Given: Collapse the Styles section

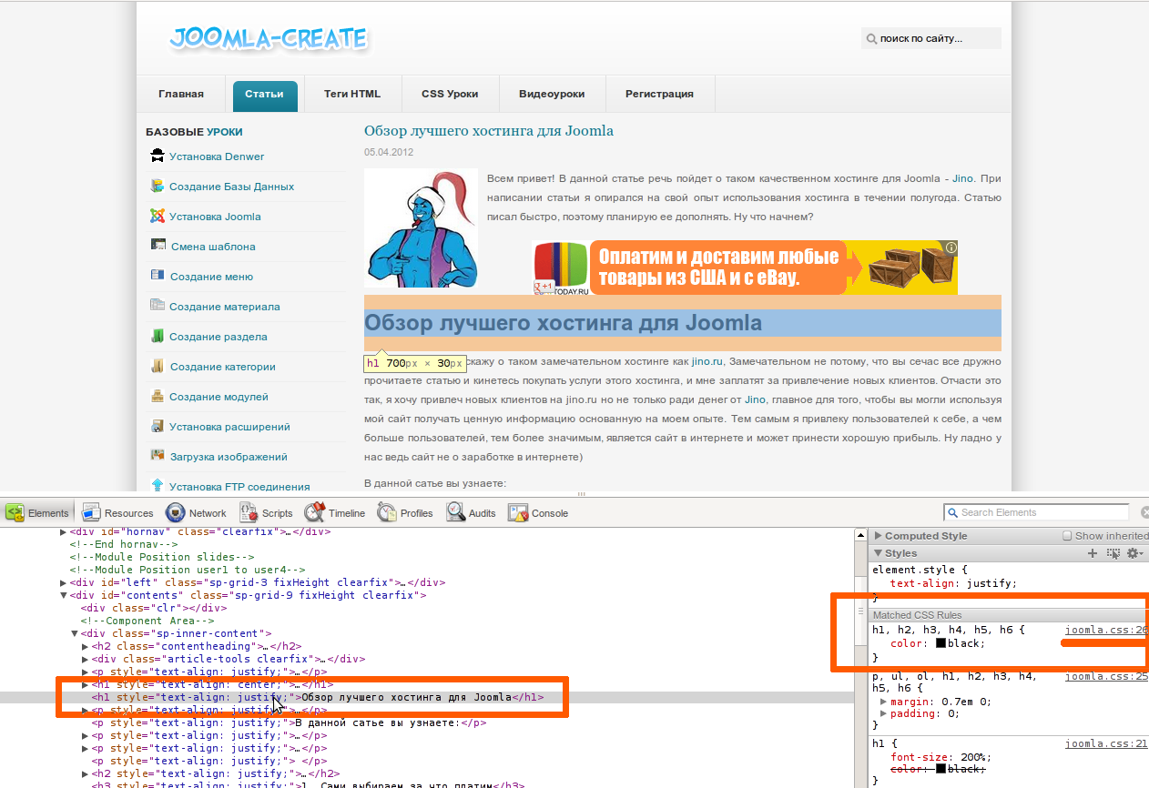Looking at the screenshot, I should coord(878,553).
